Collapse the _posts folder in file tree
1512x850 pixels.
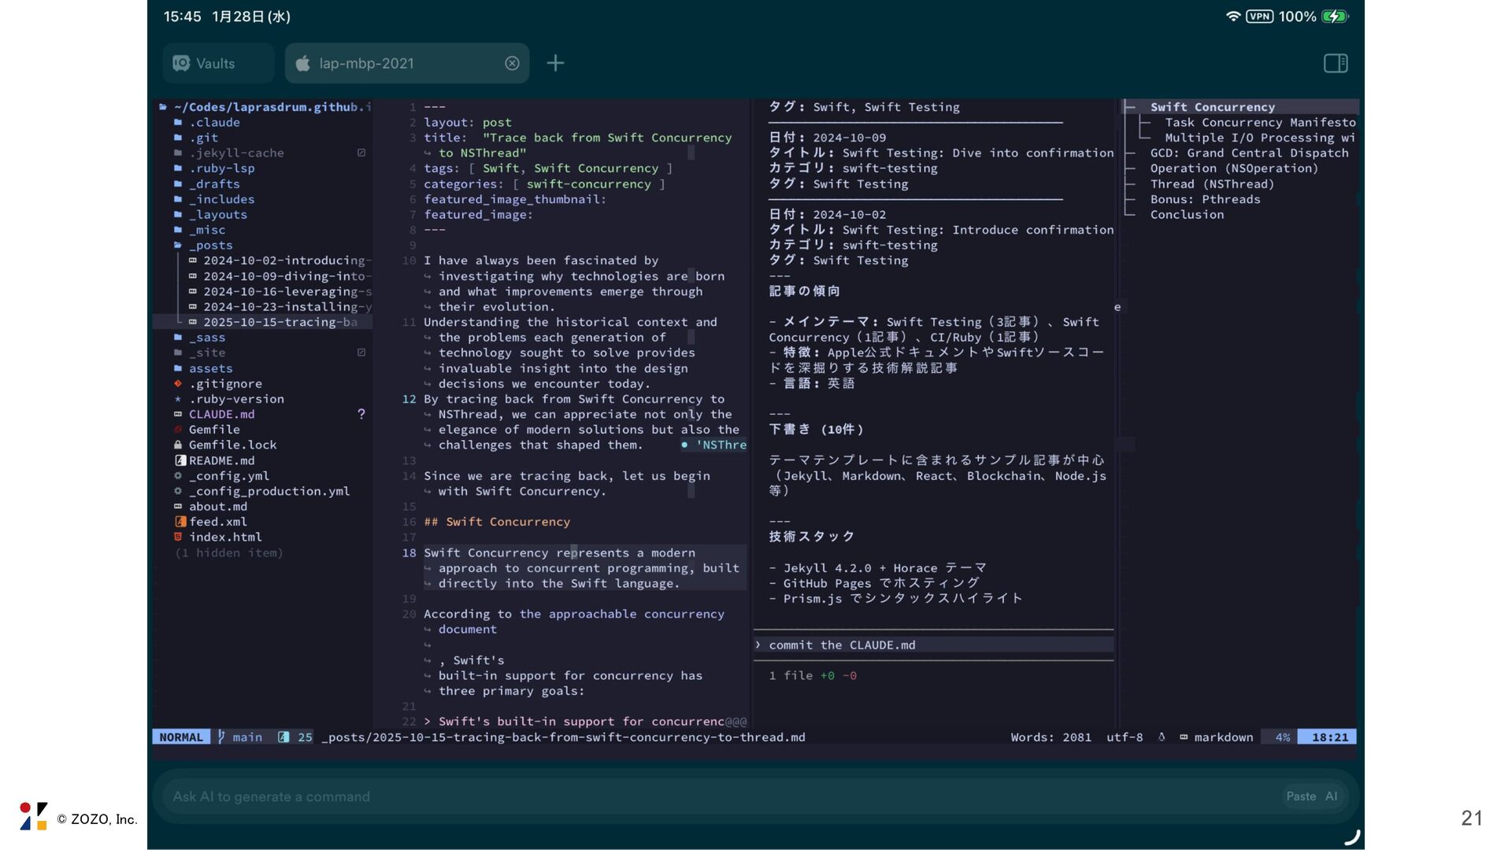point(210,246)
